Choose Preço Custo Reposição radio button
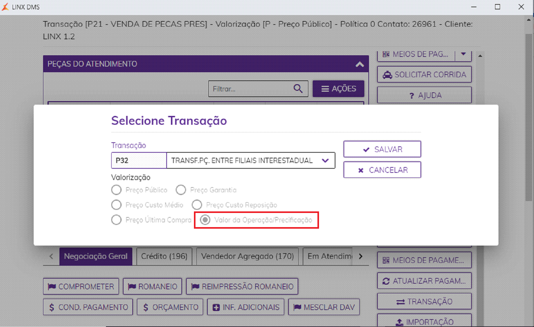The image size is (534, 327). coord(197,205)
